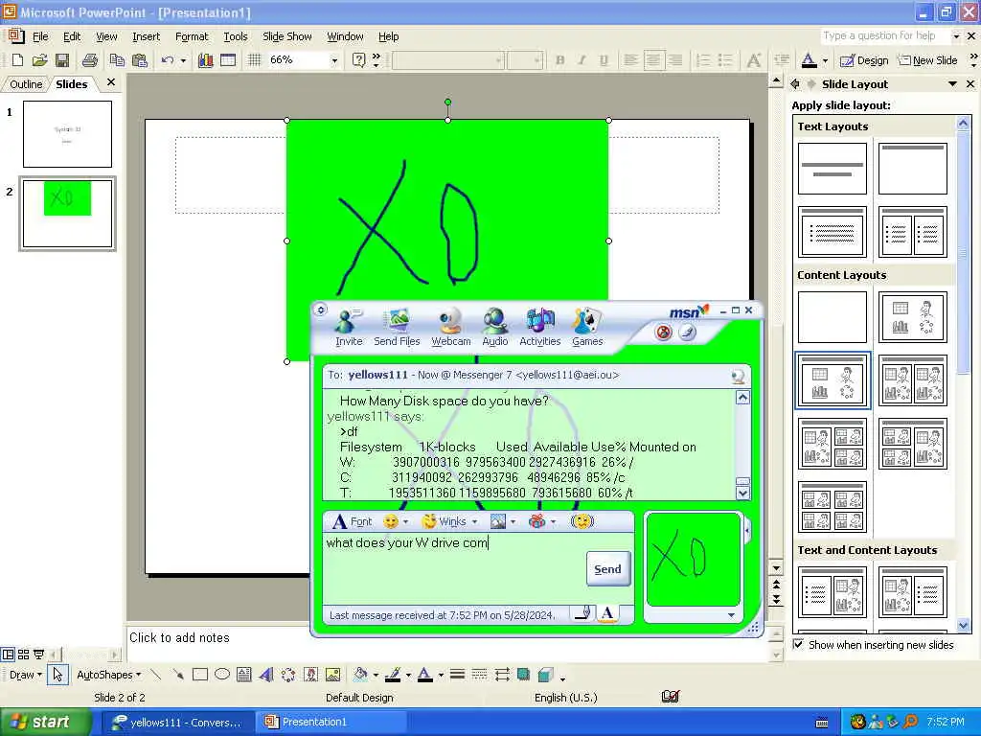Toggle Underline formatting button
Image resolution: width=981 pixels, height=736 pixels.
[604, 60]
